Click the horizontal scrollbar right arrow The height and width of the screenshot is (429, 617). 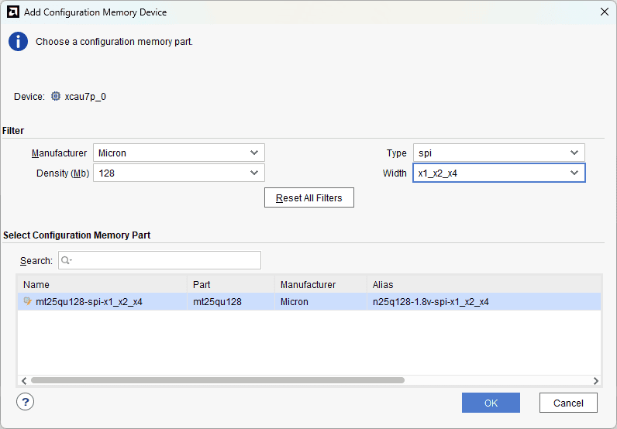tap(595, 380)
